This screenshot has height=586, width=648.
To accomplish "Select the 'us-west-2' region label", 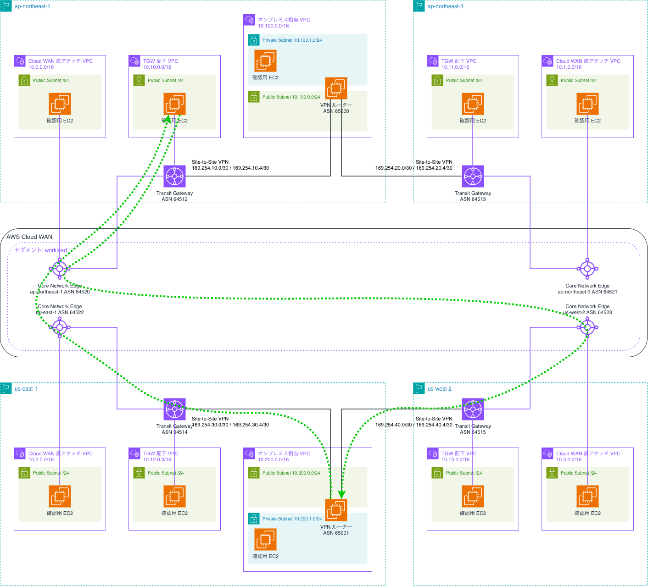I will tap(440, 389).
